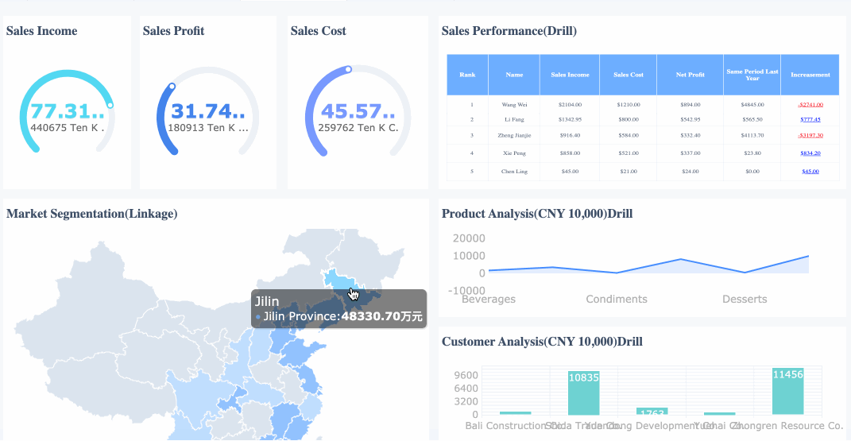Click the name Xie Peng
Screen dimensions: 851x441
coord(514,153)
